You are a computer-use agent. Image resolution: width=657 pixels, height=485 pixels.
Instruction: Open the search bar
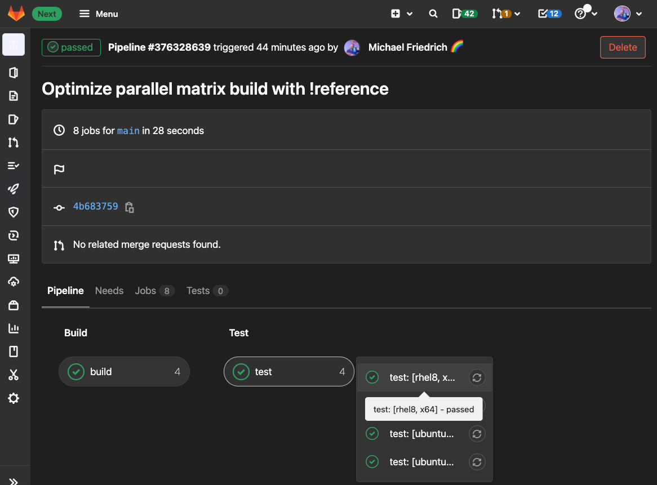pyautogui.click(x=433, y=14)
